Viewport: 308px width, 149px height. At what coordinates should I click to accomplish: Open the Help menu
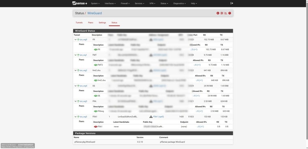(194, 4)
